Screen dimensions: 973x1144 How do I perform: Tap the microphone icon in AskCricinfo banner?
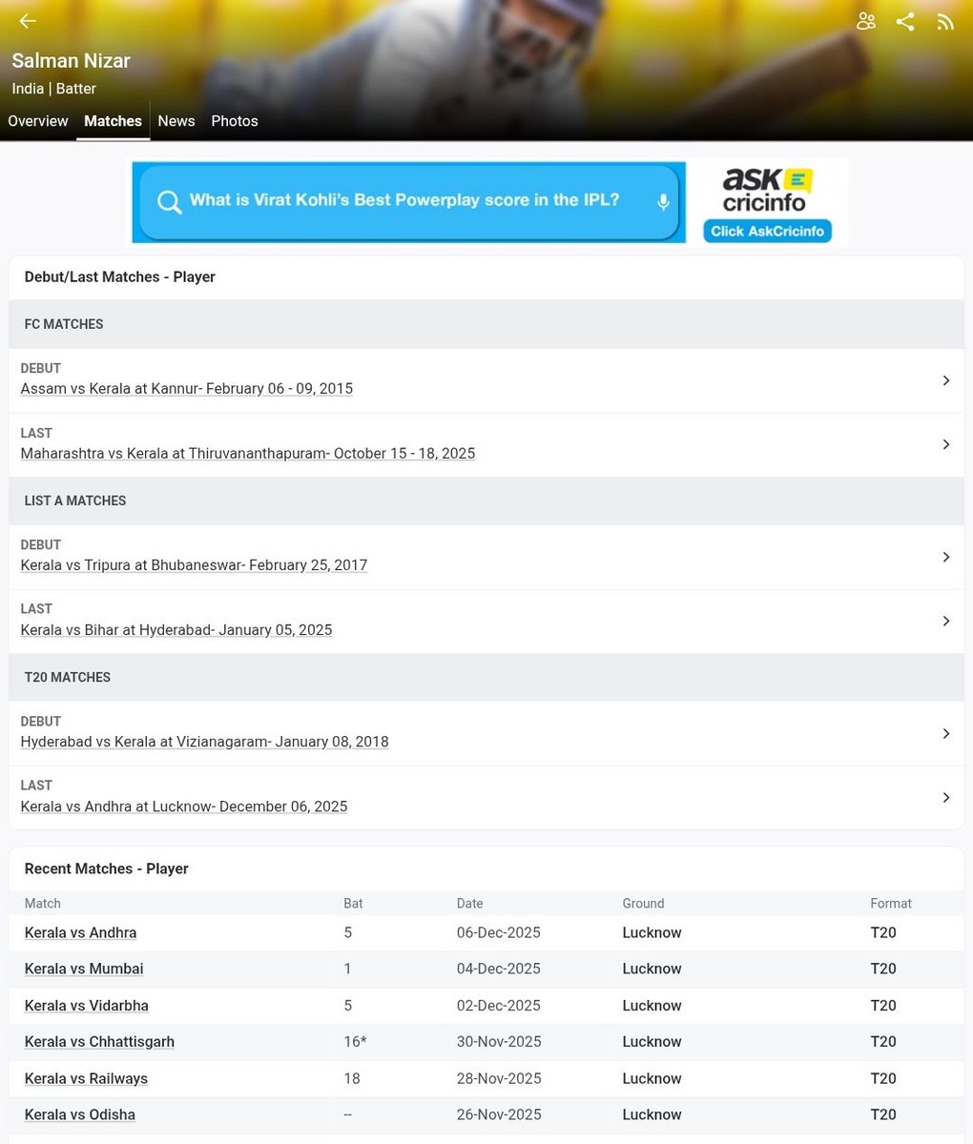pos(663,201)
